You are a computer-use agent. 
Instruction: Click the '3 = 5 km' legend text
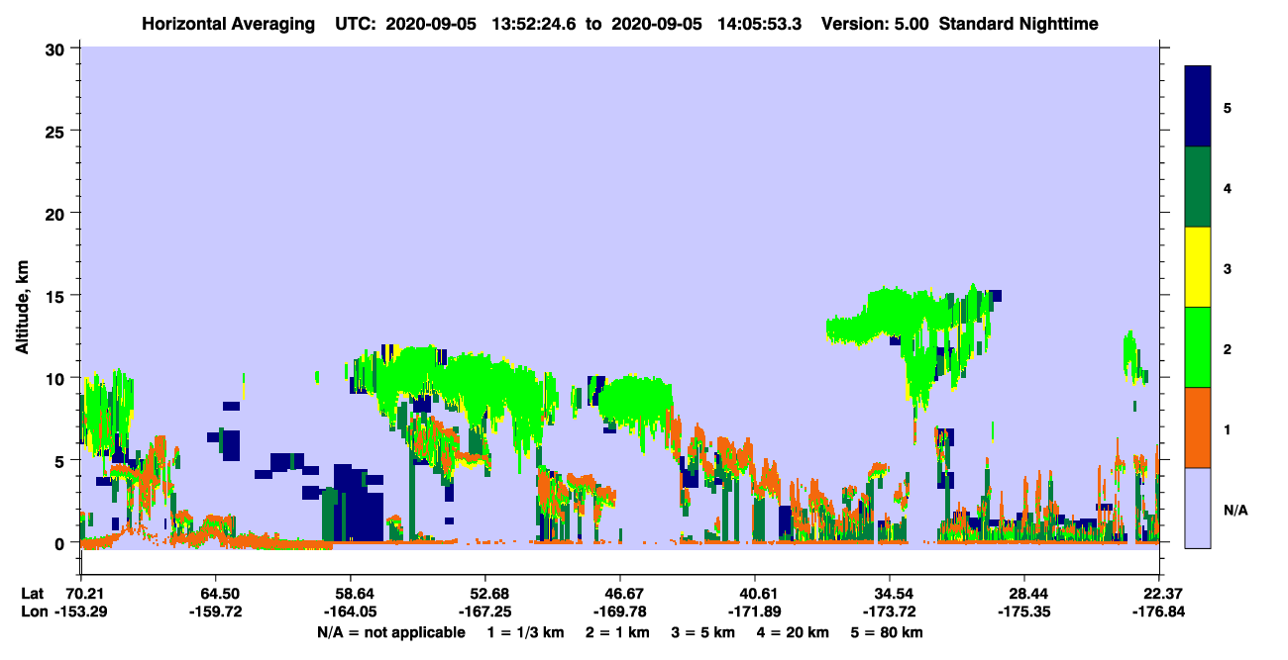pyautogui.click(x=703, y=632)
